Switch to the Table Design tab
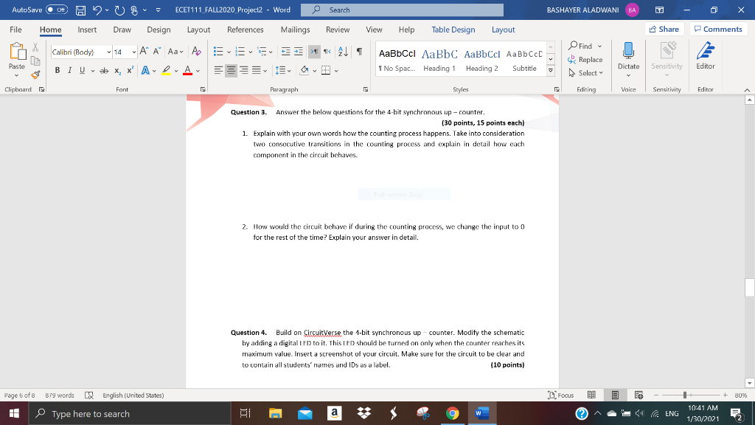The height and width of the screenshot is (425, 755). (453, 30)
